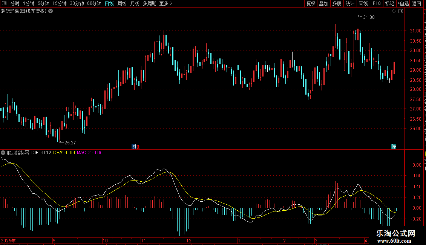The image size is (426, 245).
Task: Click the 标记 mark button
Action: (389, 3)
